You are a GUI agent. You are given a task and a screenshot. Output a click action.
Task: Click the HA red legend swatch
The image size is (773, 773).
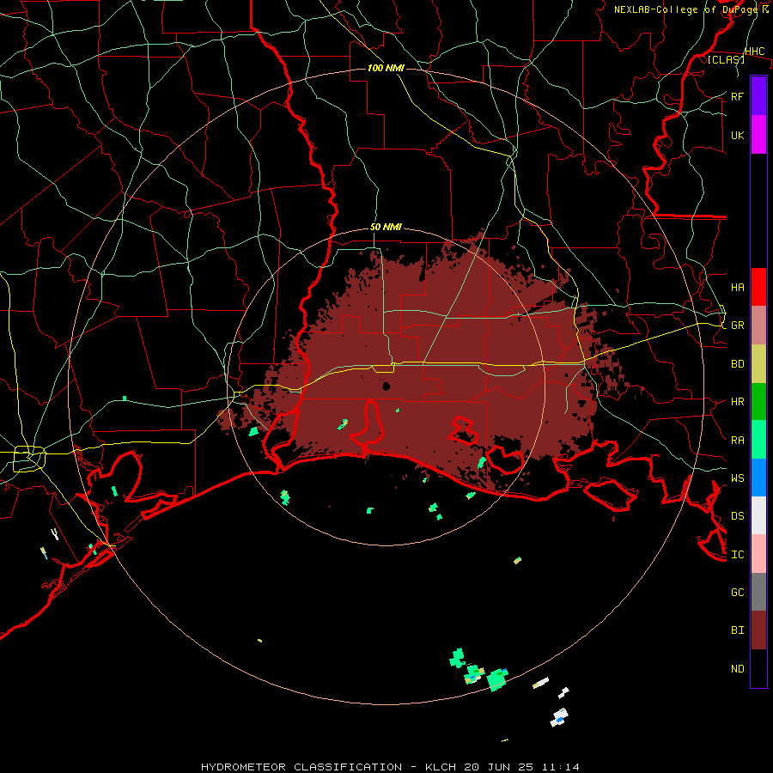pos(758,287)
